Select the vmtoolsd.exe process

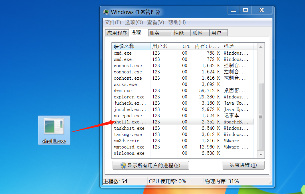(183, 147)
